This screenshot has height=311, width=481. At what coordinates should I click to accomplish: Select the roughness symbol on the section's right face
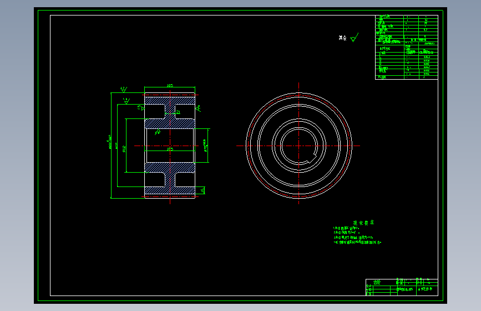coord(198,108)
